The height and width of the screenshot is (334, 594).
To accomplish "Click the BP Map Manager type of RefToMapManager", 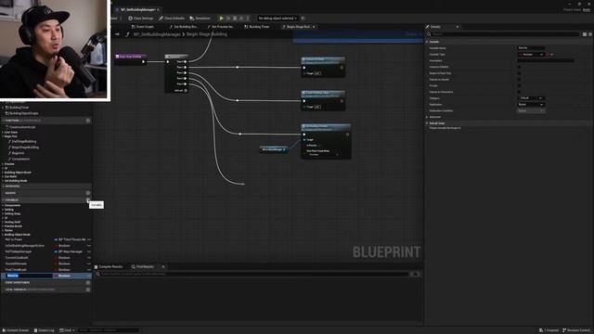I will [69, 251].
